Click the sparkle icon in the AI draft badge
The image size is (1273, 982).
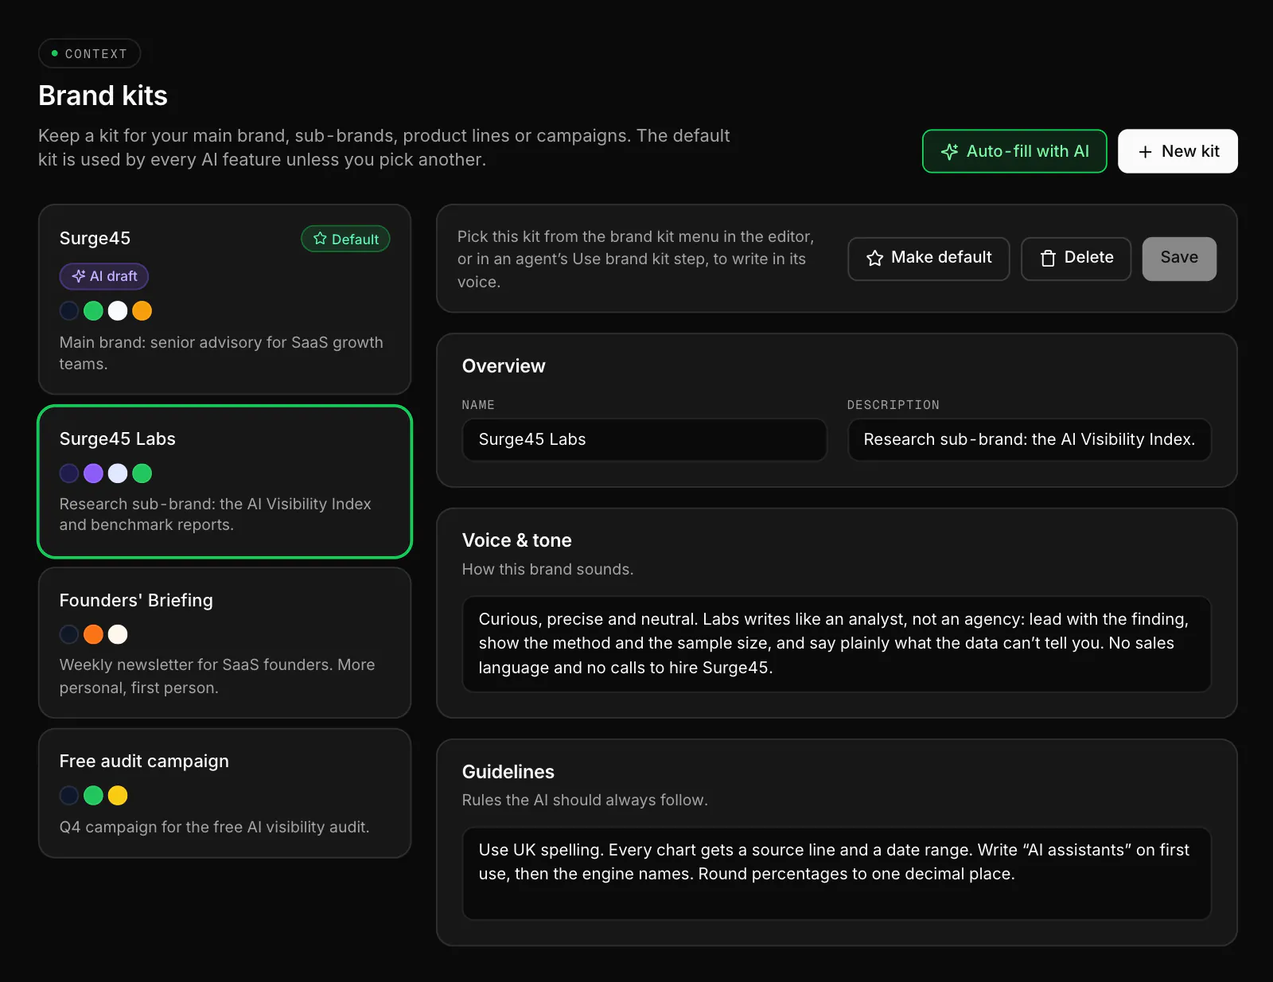click(x=79, y=276)
